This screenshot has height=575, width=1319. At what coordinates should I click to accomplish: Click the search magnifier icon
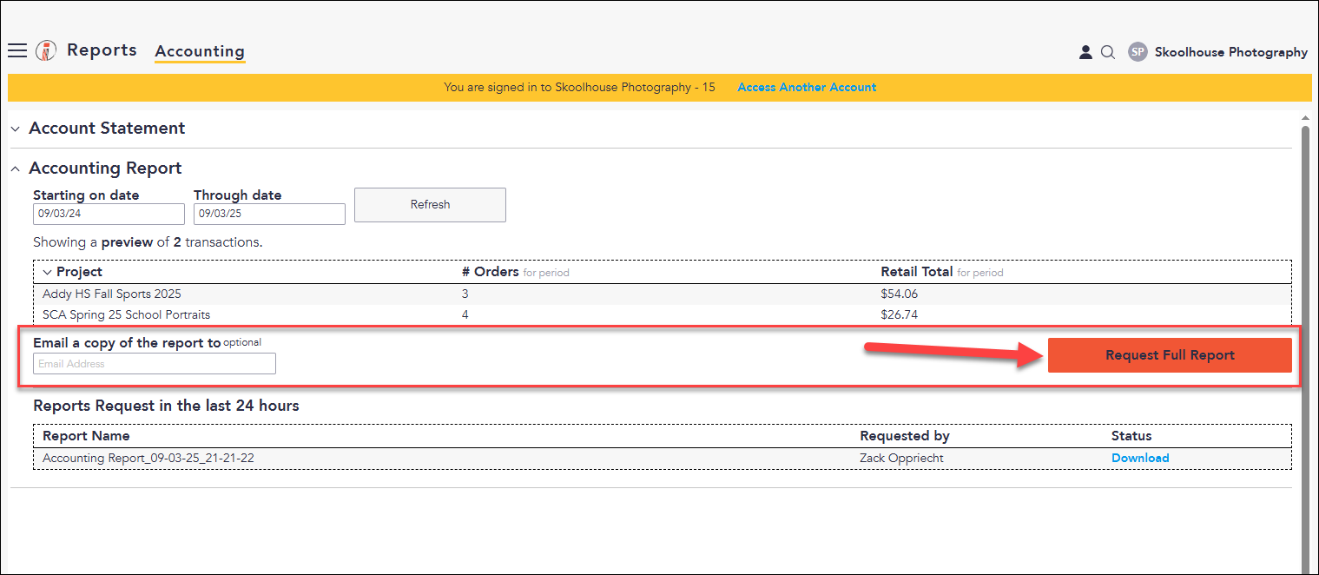click(1108, 52)
